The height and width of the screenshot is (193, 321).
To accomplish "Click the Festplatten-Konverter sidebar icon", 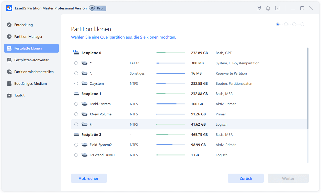I will 9,60.
